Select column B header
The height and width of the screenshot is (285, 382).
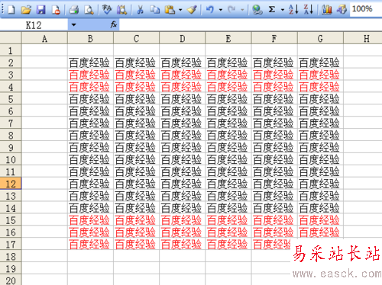tap(90, 39)
